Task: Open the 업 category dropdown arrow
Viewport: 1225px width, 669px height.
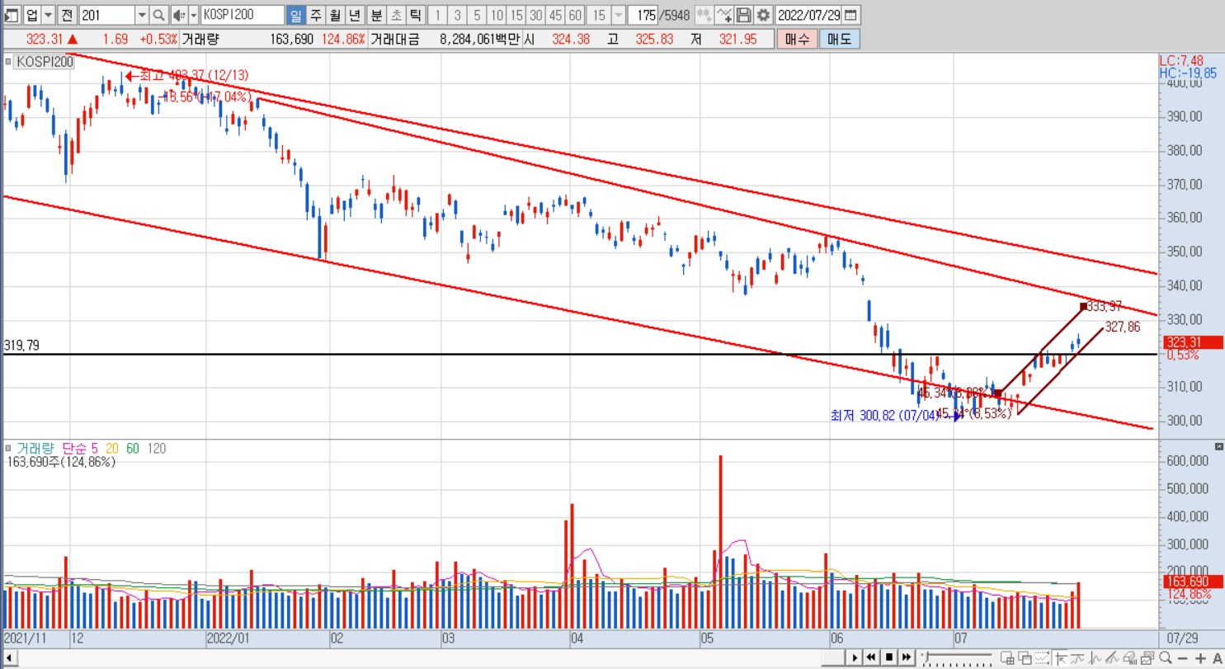Action: click(x=47, y=15)
